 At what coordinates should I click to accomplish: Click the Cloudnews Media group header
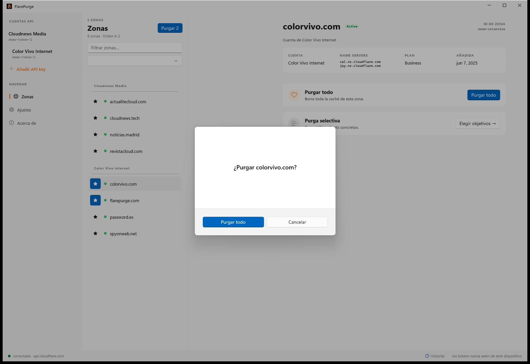(x=110, y=86)
